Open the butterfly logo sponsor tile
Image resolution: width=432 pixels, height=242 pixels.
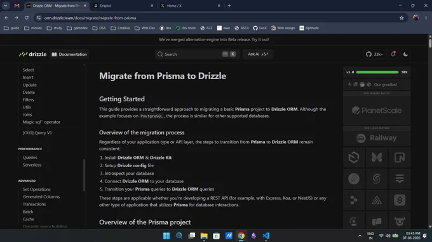click(x=377, y=157)
